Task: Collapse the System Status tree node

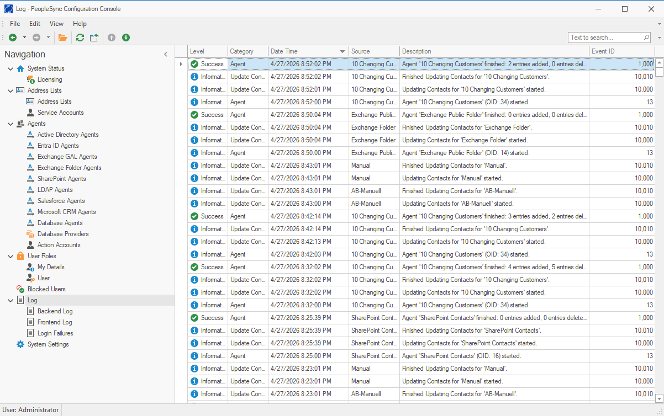Action: coord(10,68)
